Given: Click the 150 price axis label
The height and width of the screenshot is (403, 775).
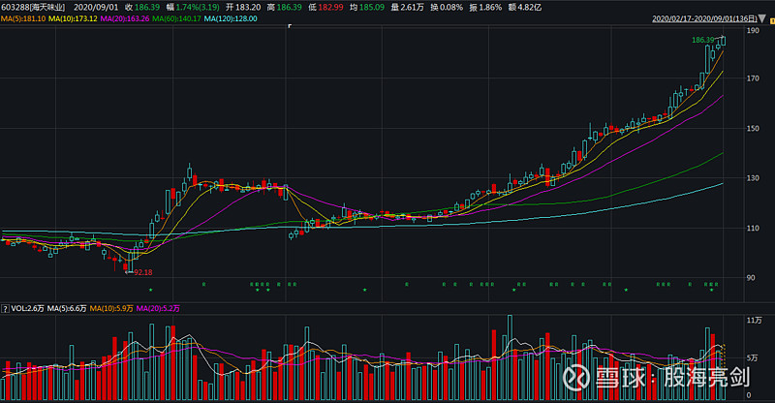Looking at the screenshot, I should tap(753, 128).
